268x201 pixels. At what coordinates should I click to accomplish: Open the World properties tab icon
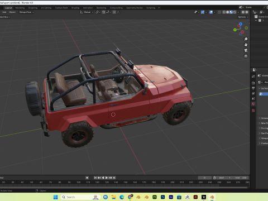(253, 104)
